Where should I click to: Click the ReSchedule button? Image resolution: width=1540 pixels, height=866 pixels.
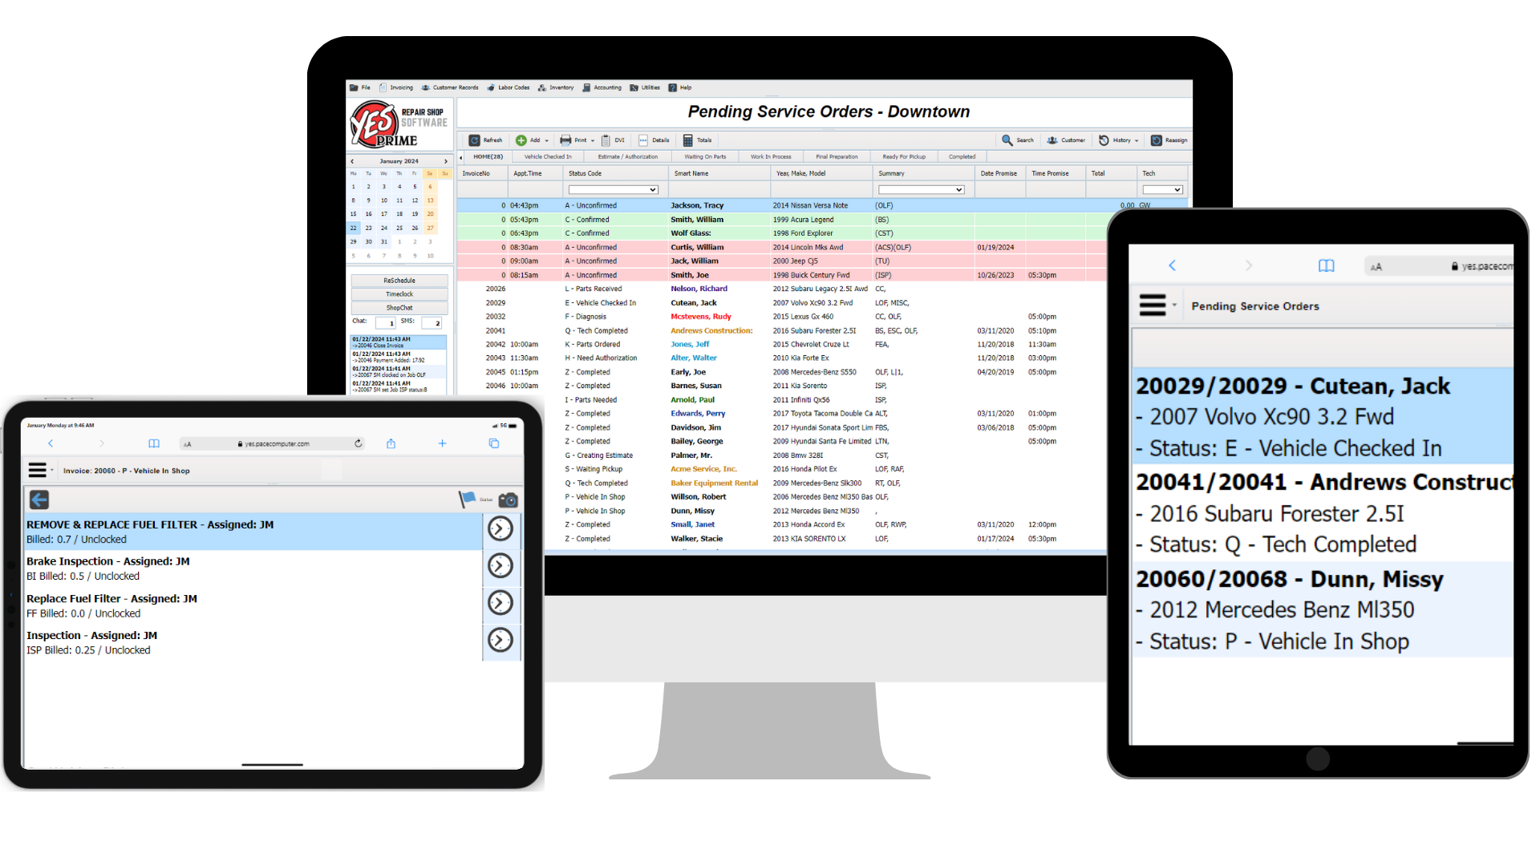coord(399,280)
